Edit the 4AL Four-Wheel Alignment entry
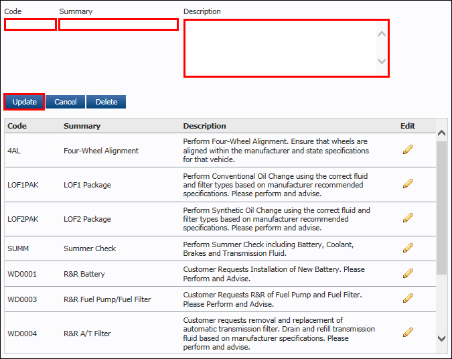 tap(408, 149)
